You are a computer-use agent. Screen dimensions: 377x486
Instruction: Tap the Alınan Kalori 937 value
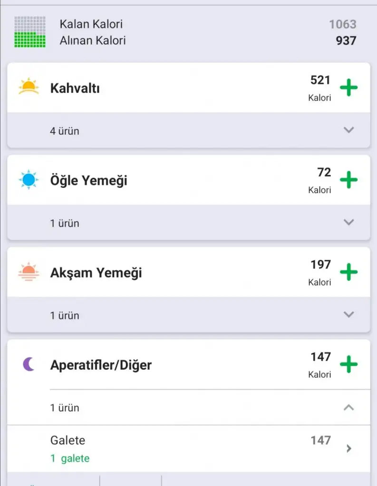click(x=346, y=41)
